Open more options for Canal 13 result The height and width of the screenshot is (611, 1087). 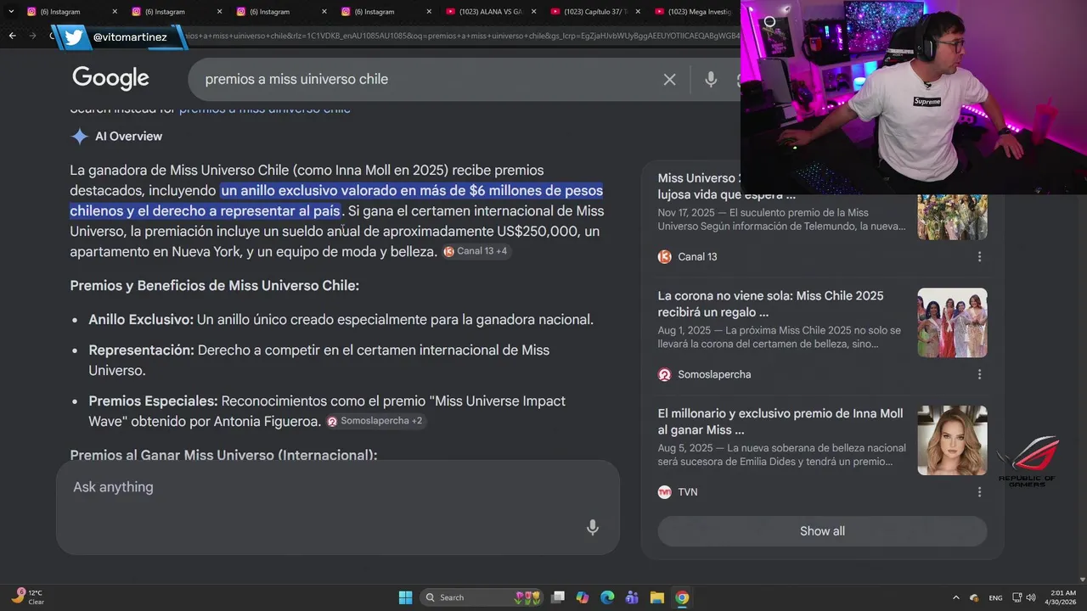(x=979, y=256)
